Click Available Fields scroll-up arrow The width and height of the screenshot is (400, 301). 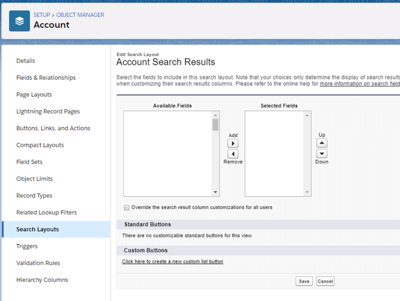[215, 115]
